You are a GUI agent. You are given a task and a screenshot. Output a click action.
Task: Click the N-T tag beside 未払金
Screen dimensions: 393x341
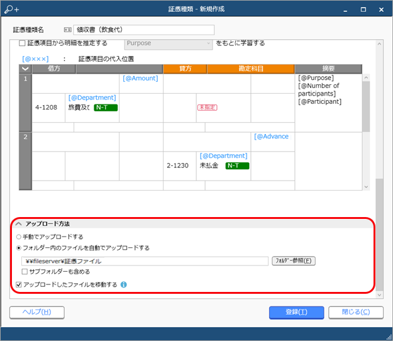click(x=237, y=165)
